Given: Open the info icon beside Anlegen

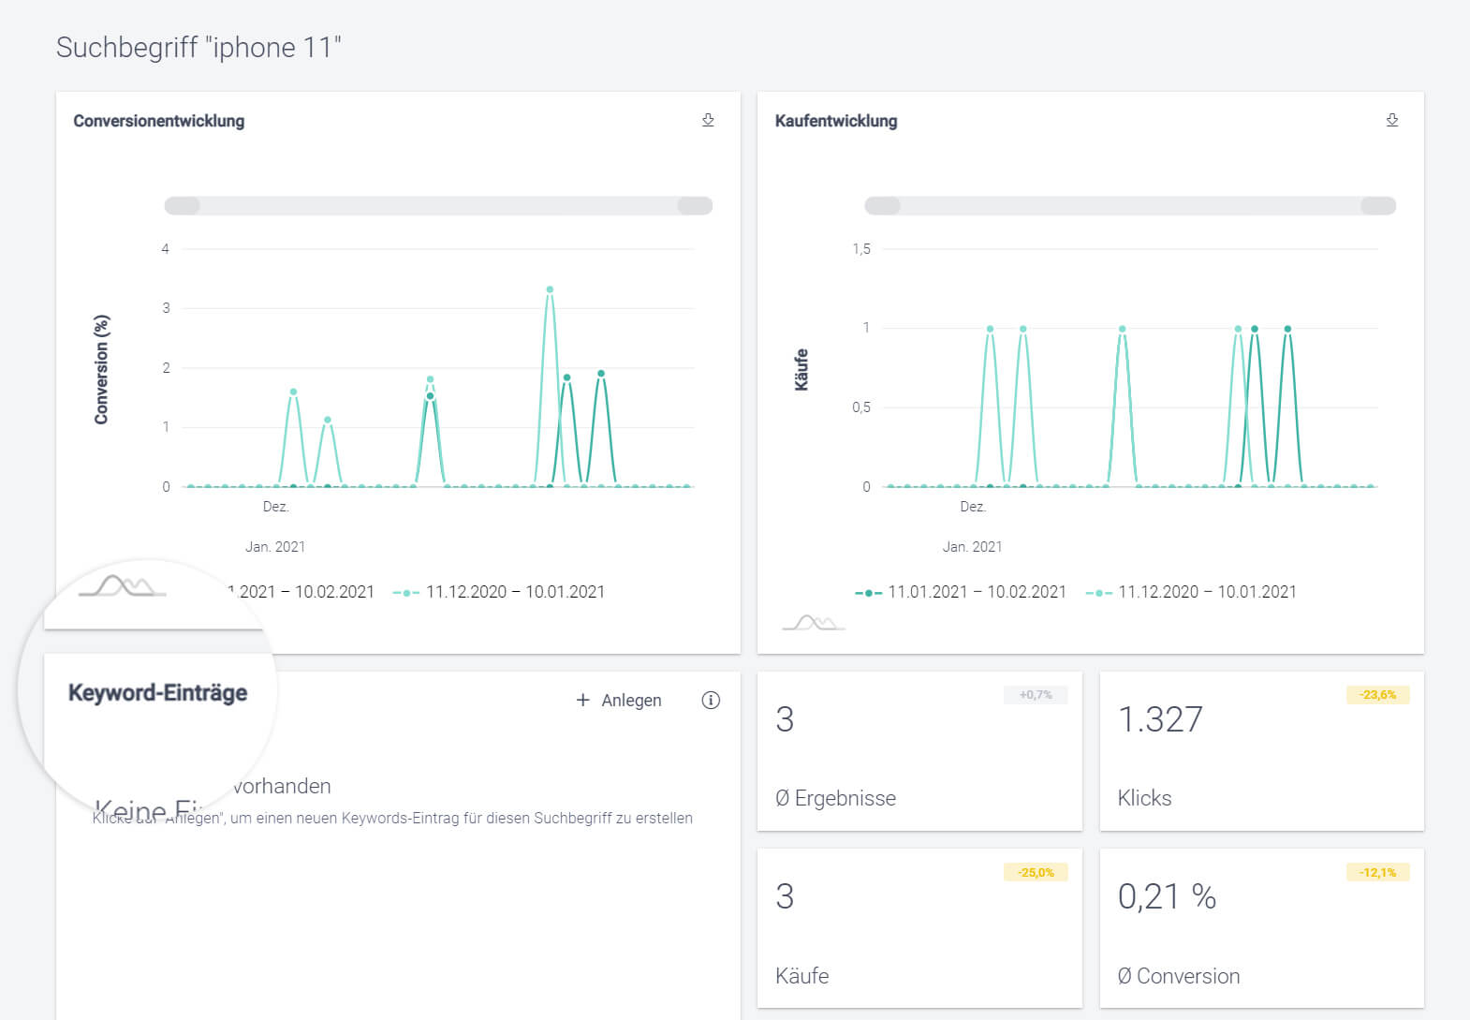Looking at the screenshot, I should pyautogui.click(x=711, y=700).
